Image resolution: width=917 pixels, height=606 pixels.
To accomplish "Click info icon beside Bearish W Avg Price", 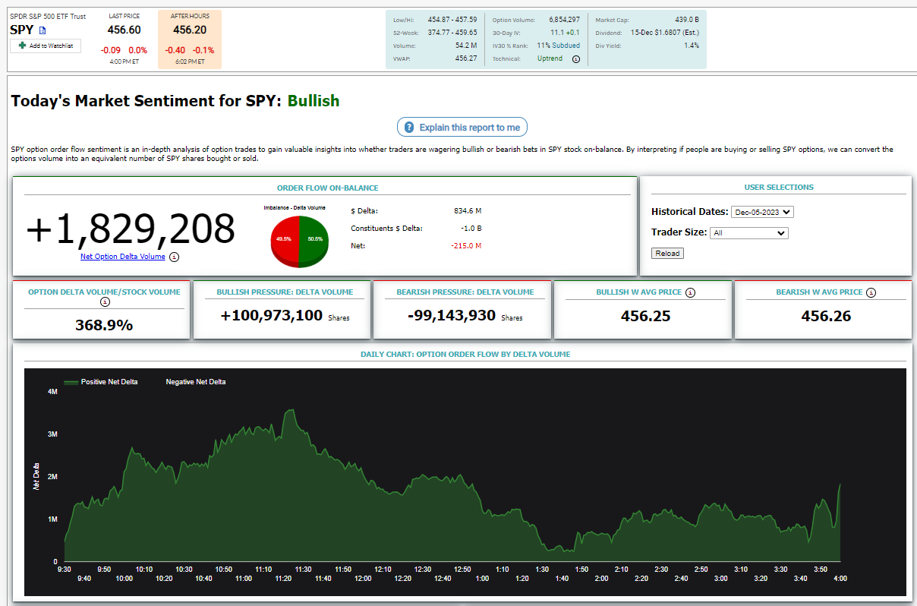I will click(x=871, y=292).
